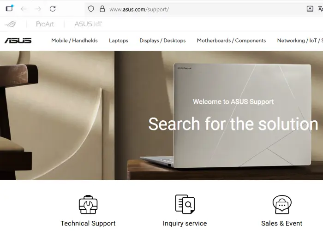
Task: Click the download page icon in address bar
Action: click(x=310, y=9)
